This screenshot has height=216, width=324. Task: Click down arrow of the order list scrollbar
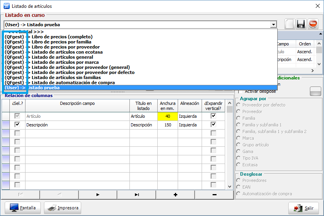[319, 64]
